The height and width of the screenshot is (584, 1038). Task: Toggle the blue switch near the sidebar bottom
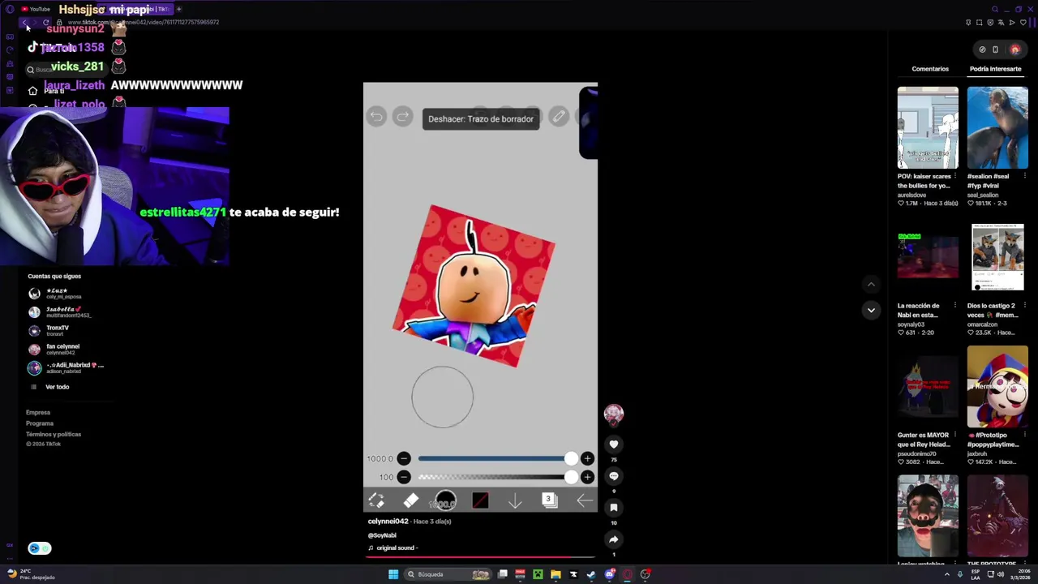pos(40,548)
